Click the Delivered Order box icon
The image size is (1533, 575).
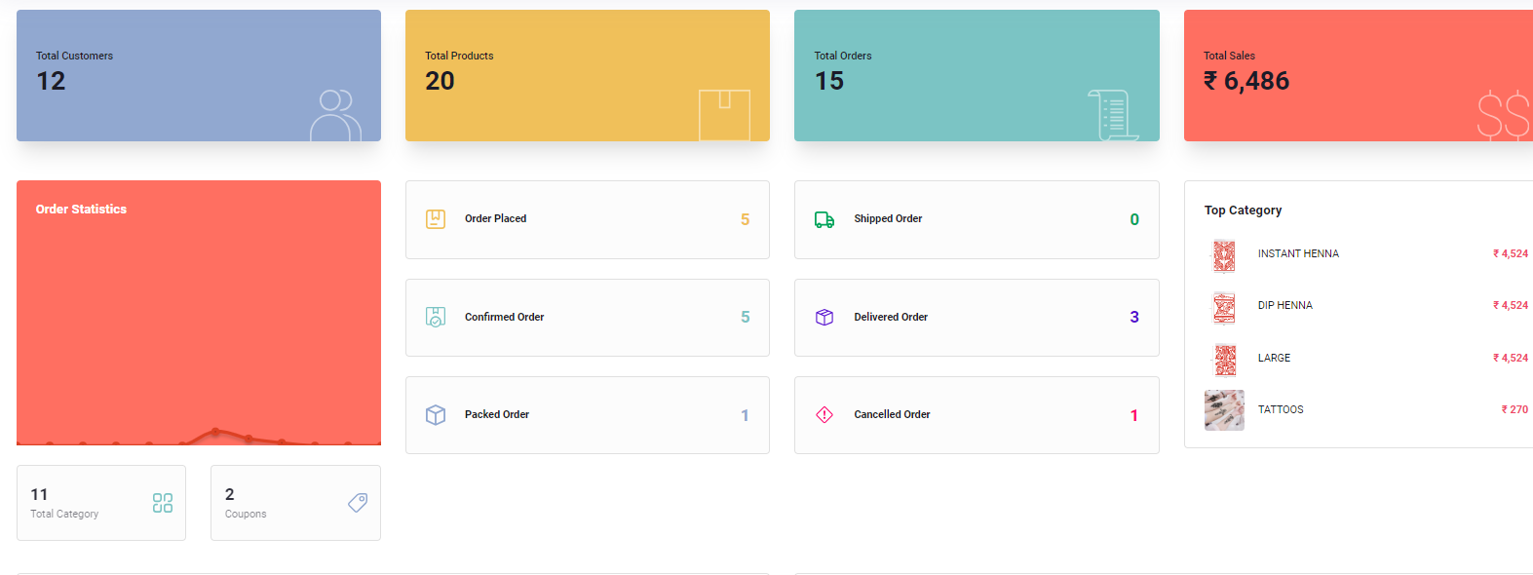point(824,317)
